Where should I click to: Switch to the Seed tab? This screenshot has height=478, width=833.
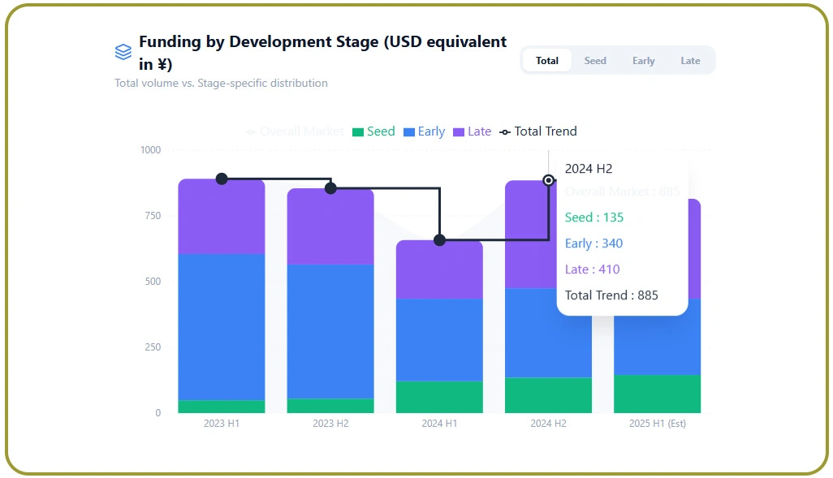(595, 60)
